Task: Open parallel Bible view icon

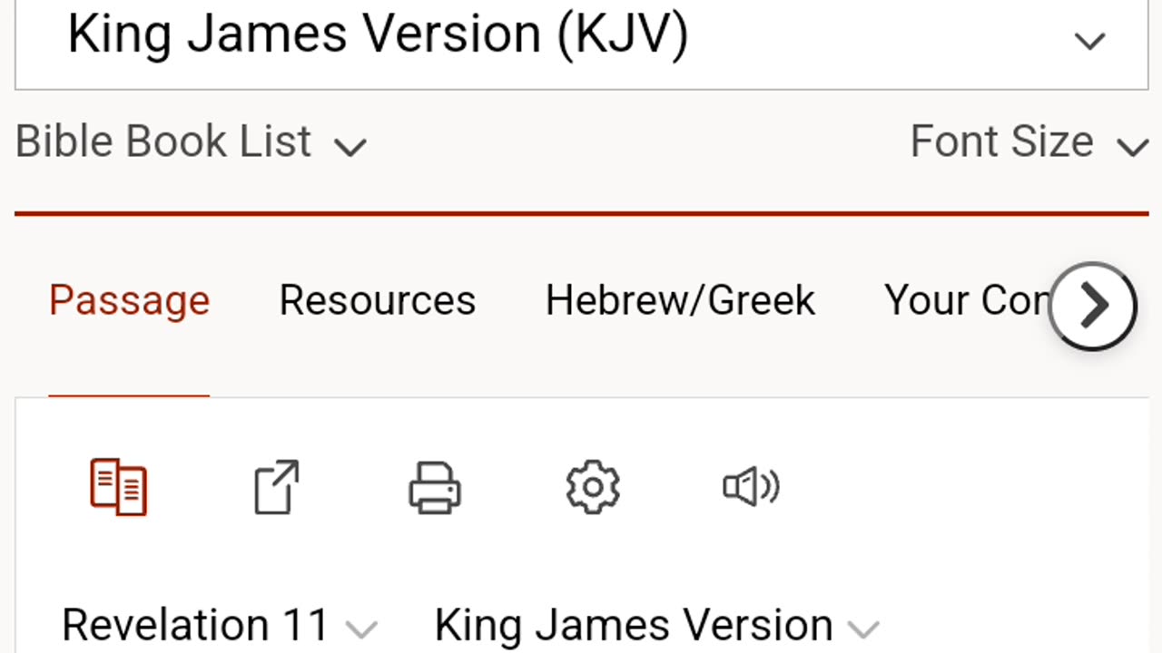Action: tap(119, 487)
